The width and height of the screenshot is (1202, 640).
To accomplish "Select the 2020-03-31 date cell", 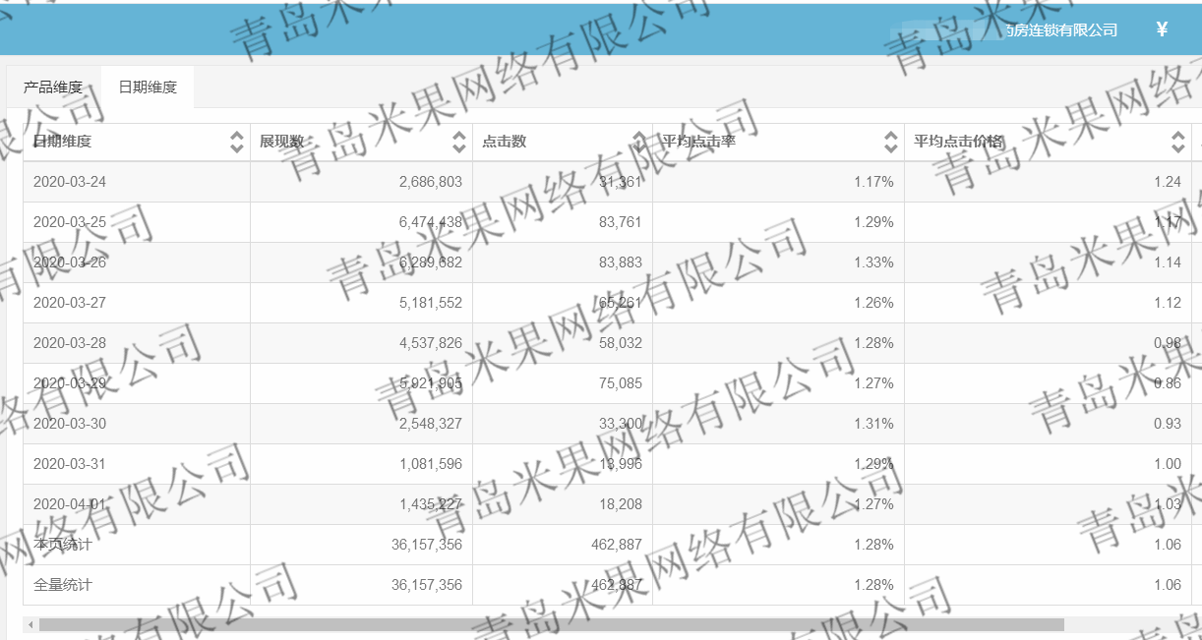I will tap(70, 464).
